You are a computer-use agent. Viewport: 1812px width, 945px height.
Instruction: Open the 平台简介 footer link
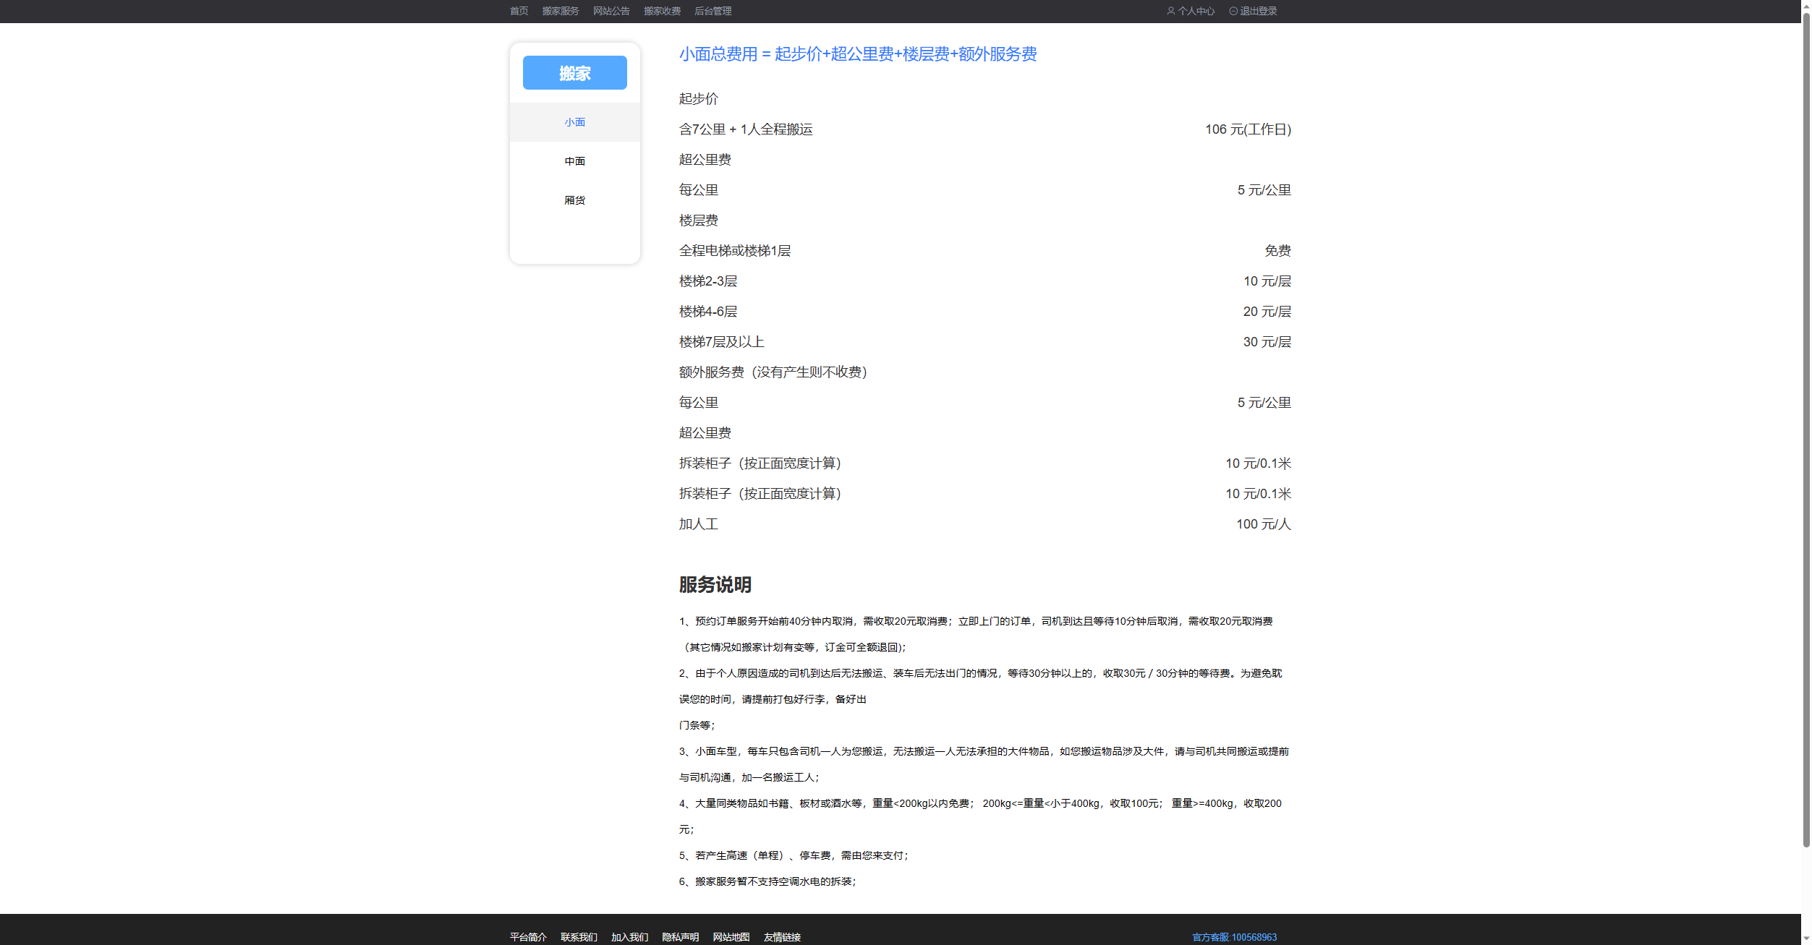click(x=527, y=936)
